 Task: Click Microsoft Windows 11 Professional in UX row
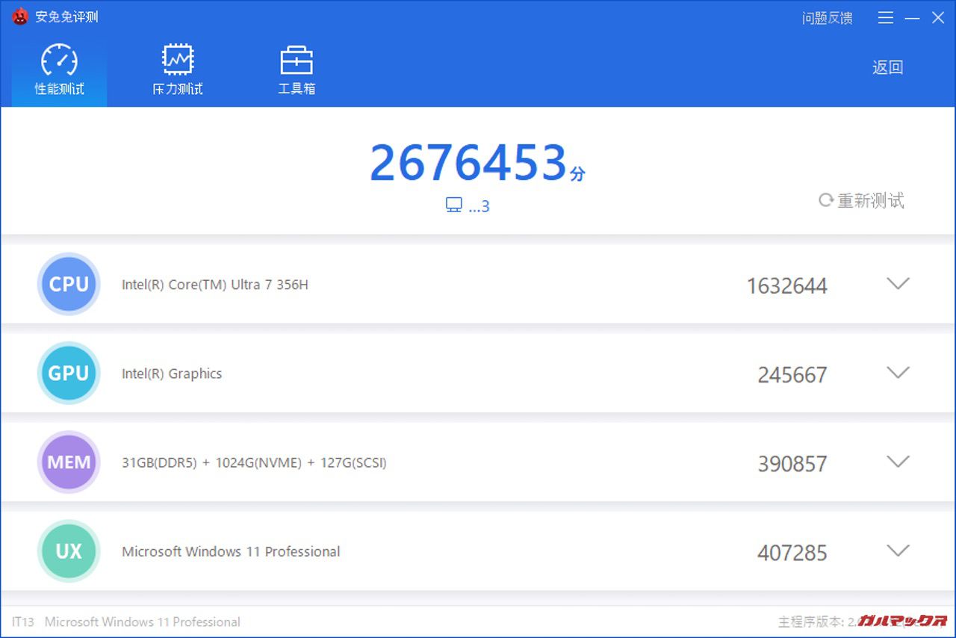coord(231,551)
